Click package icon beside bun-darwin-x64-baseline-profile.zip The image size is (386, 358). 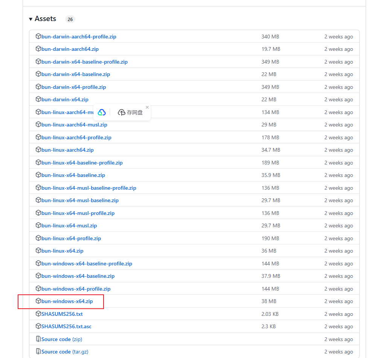(x=38, y=61)
